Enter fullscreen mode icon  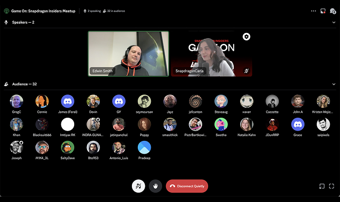tap(332, 186)
